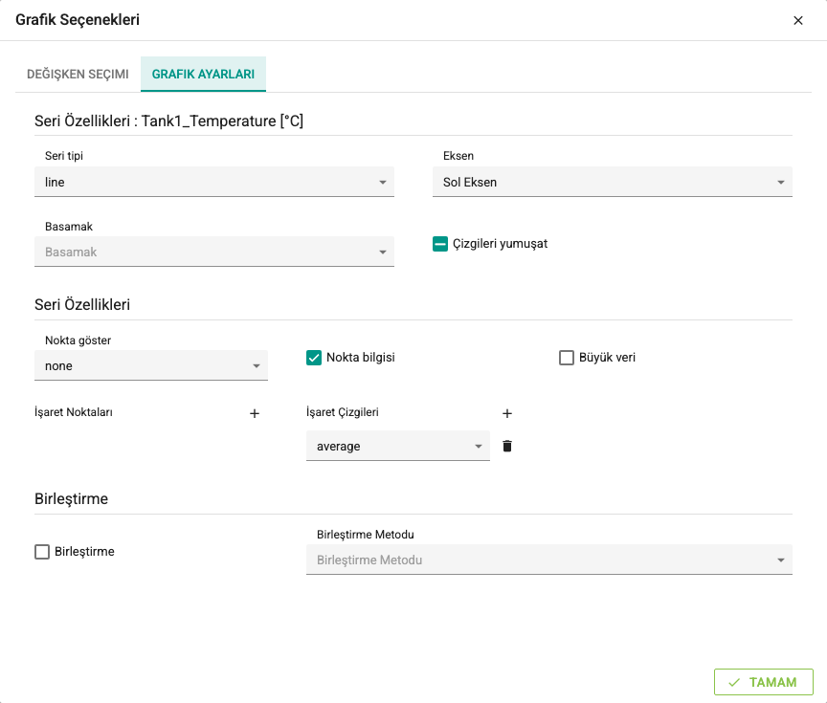Viewport: 827px width, 703px height.
Task: Close the Grafik Seçenekleri dialog
Action: [x=798, y=20]
